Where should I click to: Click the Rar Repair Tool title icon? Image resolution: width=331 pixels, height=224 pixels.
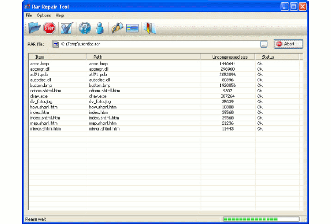pyautogui.click(x=27, y=7)
